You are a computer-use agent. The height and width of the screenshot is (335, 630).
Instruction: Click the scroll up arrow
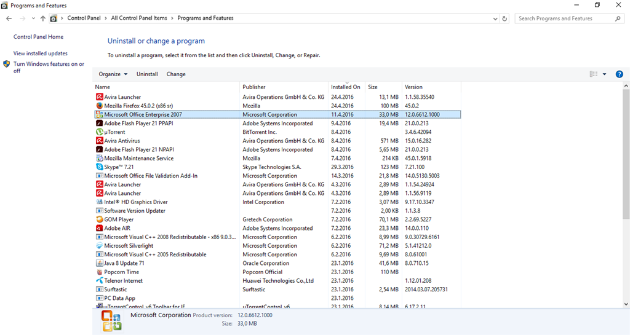pyautogui.click(x=626, y=86)
